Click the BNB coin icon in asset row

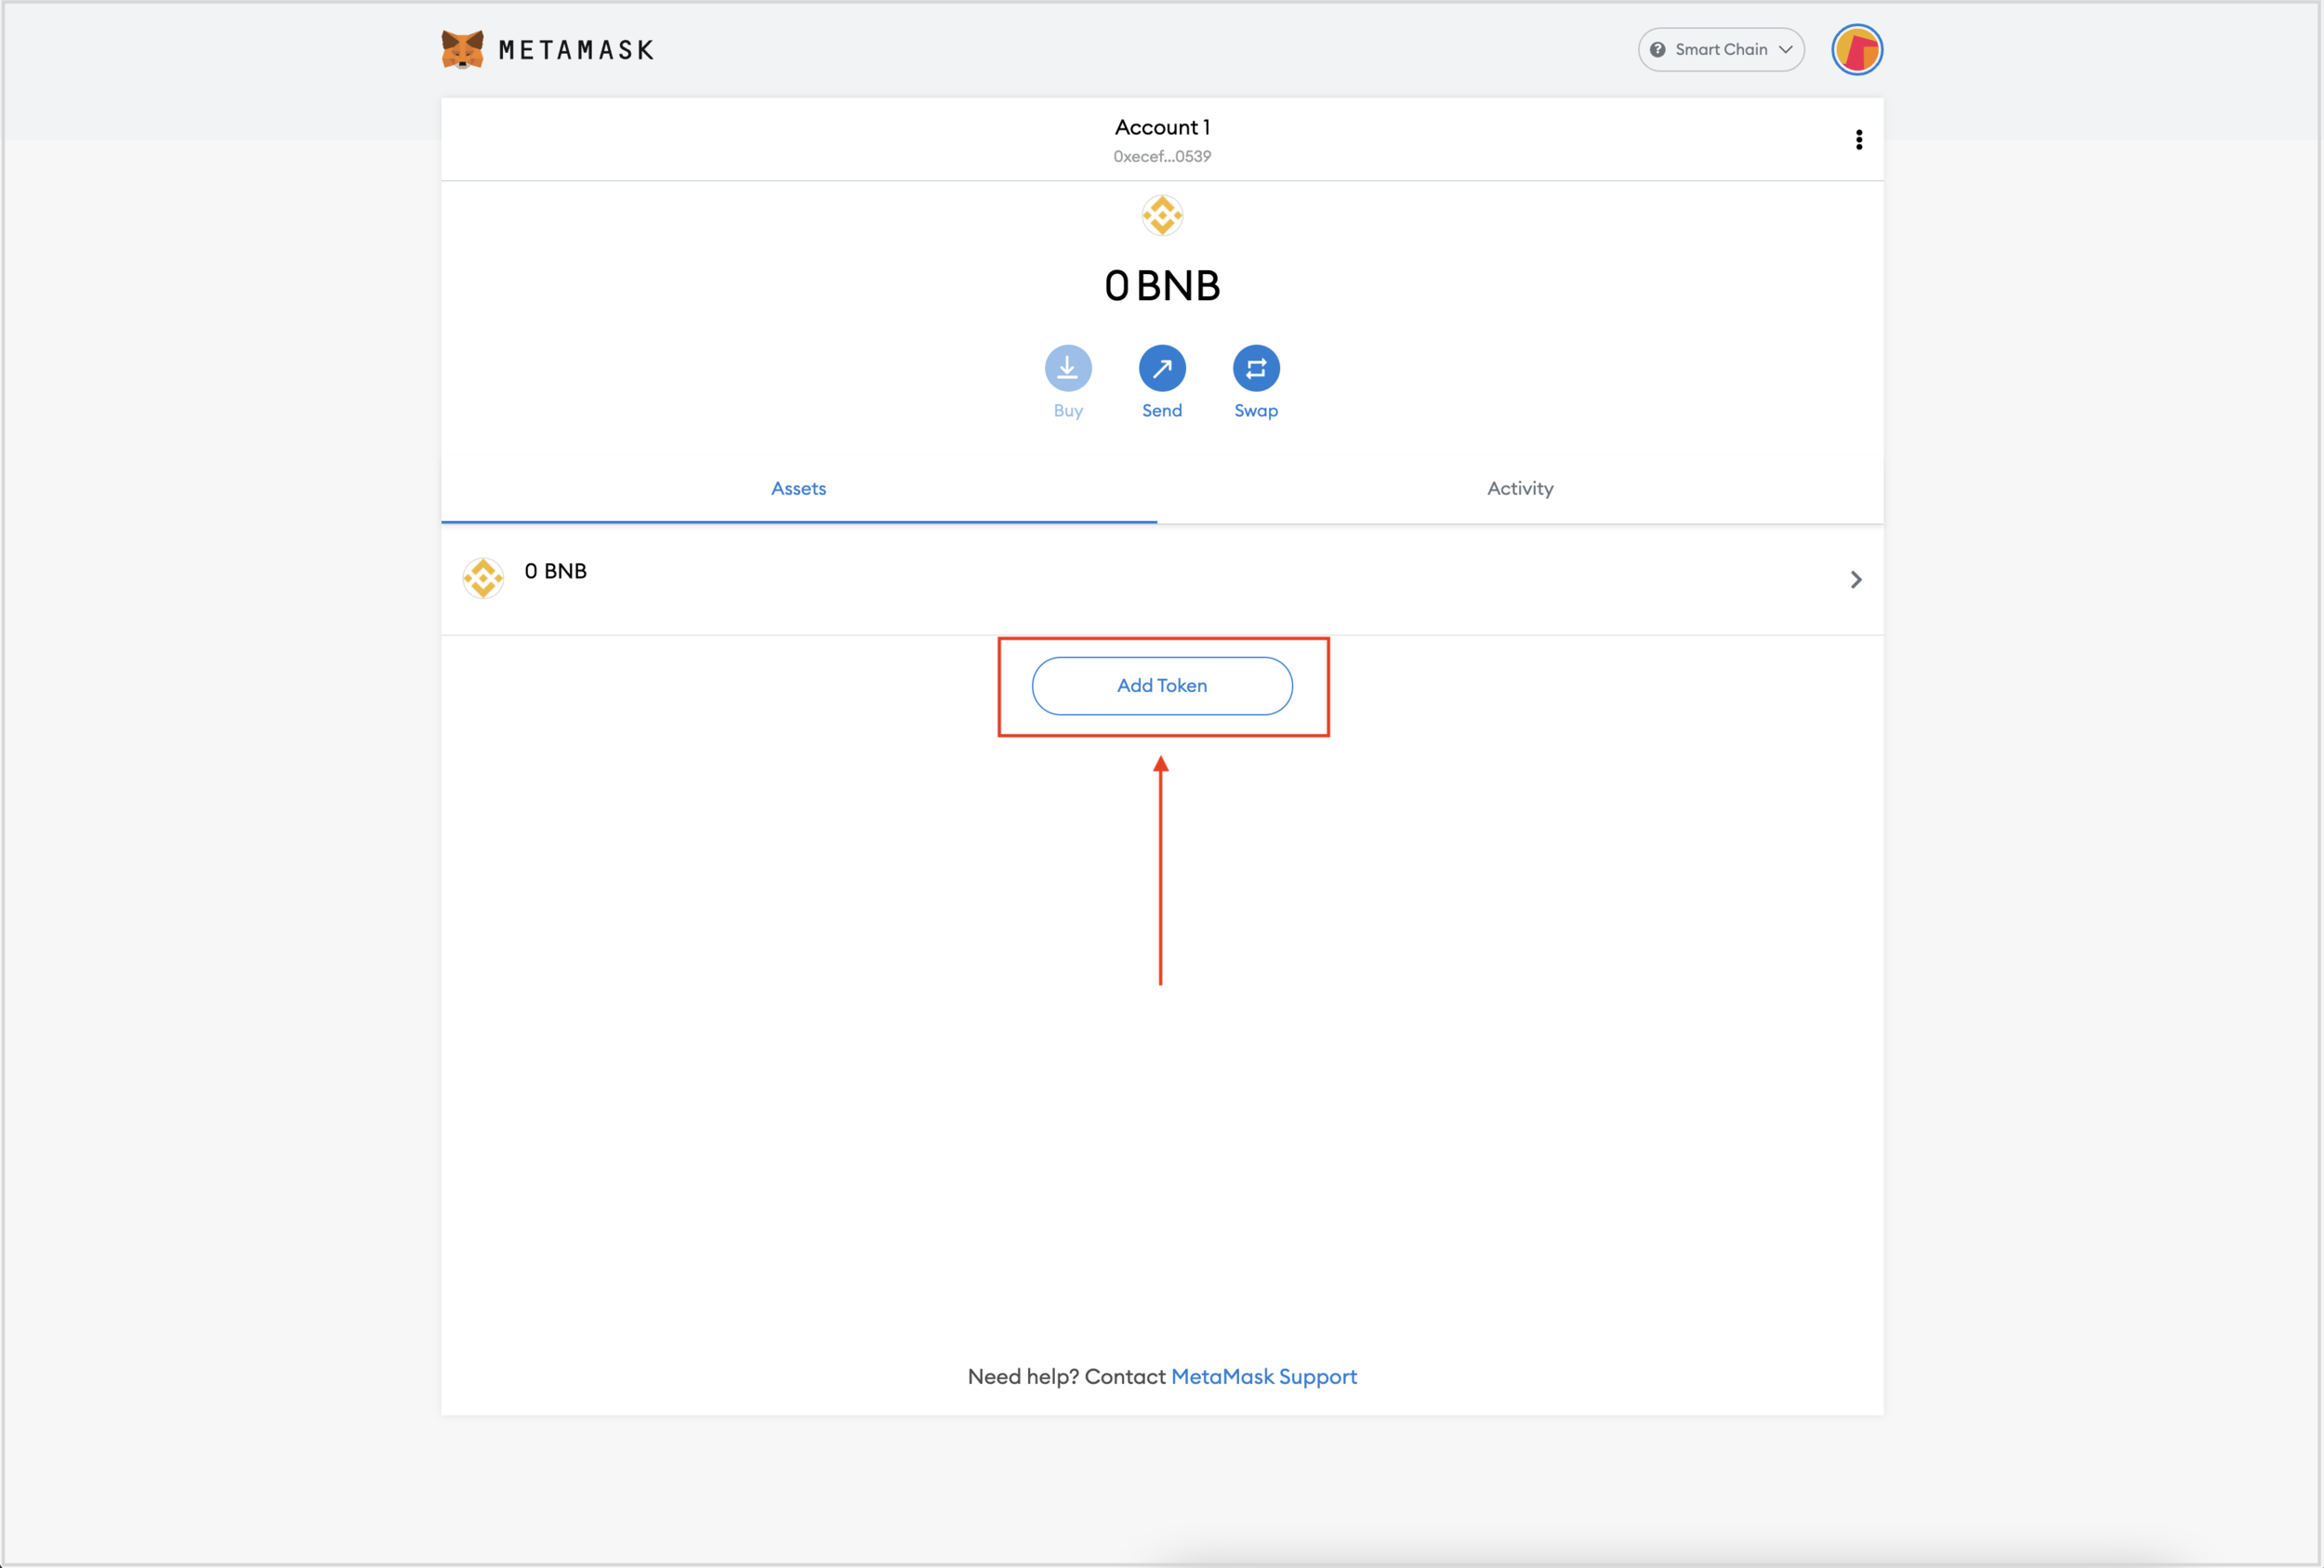click(x=483, y=579)
